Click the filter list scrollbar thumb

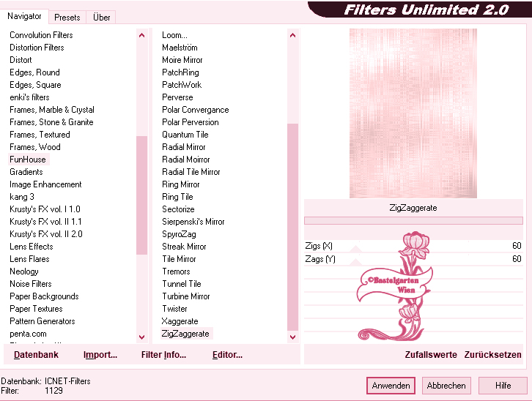pos(293,228)
